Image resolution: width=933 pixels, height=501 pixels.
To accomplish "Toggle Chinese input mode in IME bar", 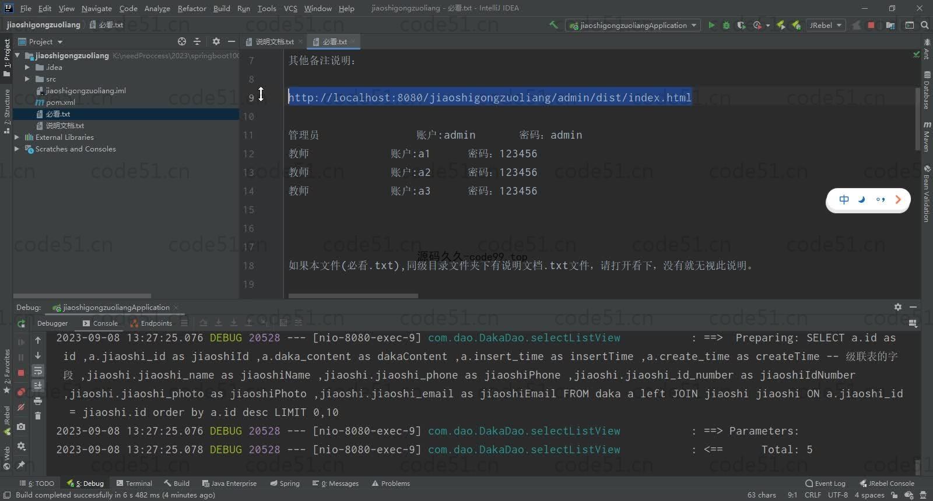I will click(844, 200).
